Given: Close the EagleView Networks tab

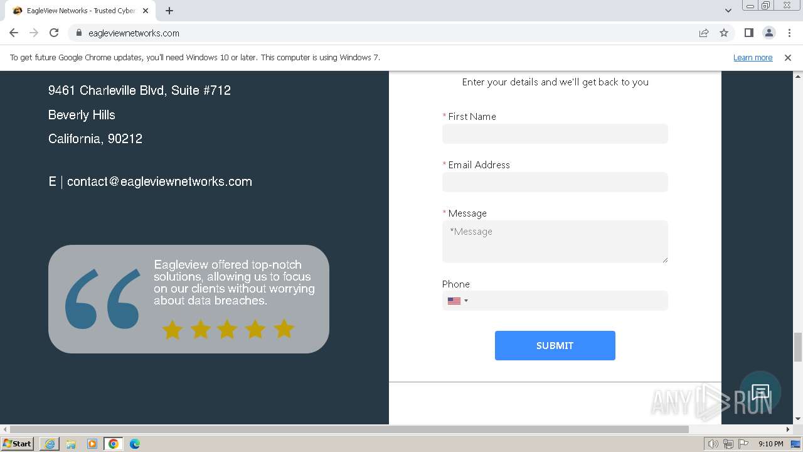Looking at the screenshot, I should pyautogui.click(x=146, y=11).
